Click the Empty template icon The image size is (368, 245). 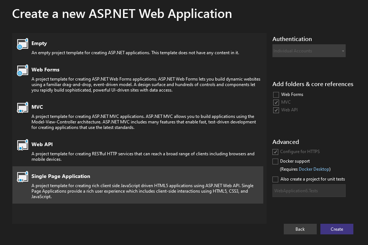[x=23, y=44]
